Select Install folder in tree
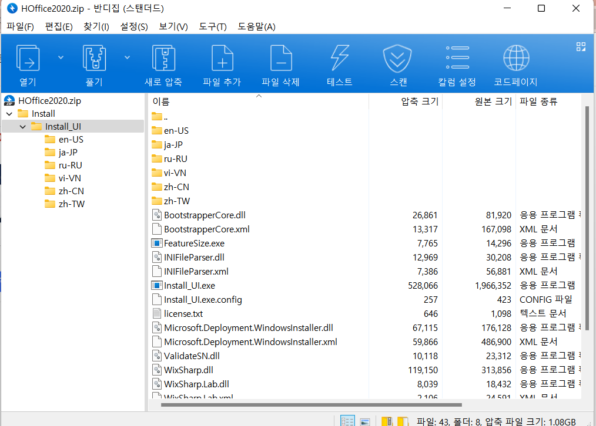 pyautogui.click(x=43, y=114)
